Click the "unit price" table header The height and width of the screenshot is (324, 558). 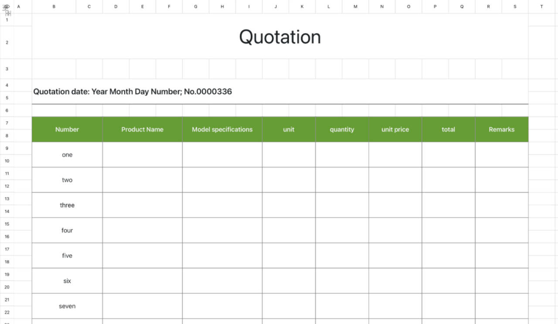[x=395, y=130]
